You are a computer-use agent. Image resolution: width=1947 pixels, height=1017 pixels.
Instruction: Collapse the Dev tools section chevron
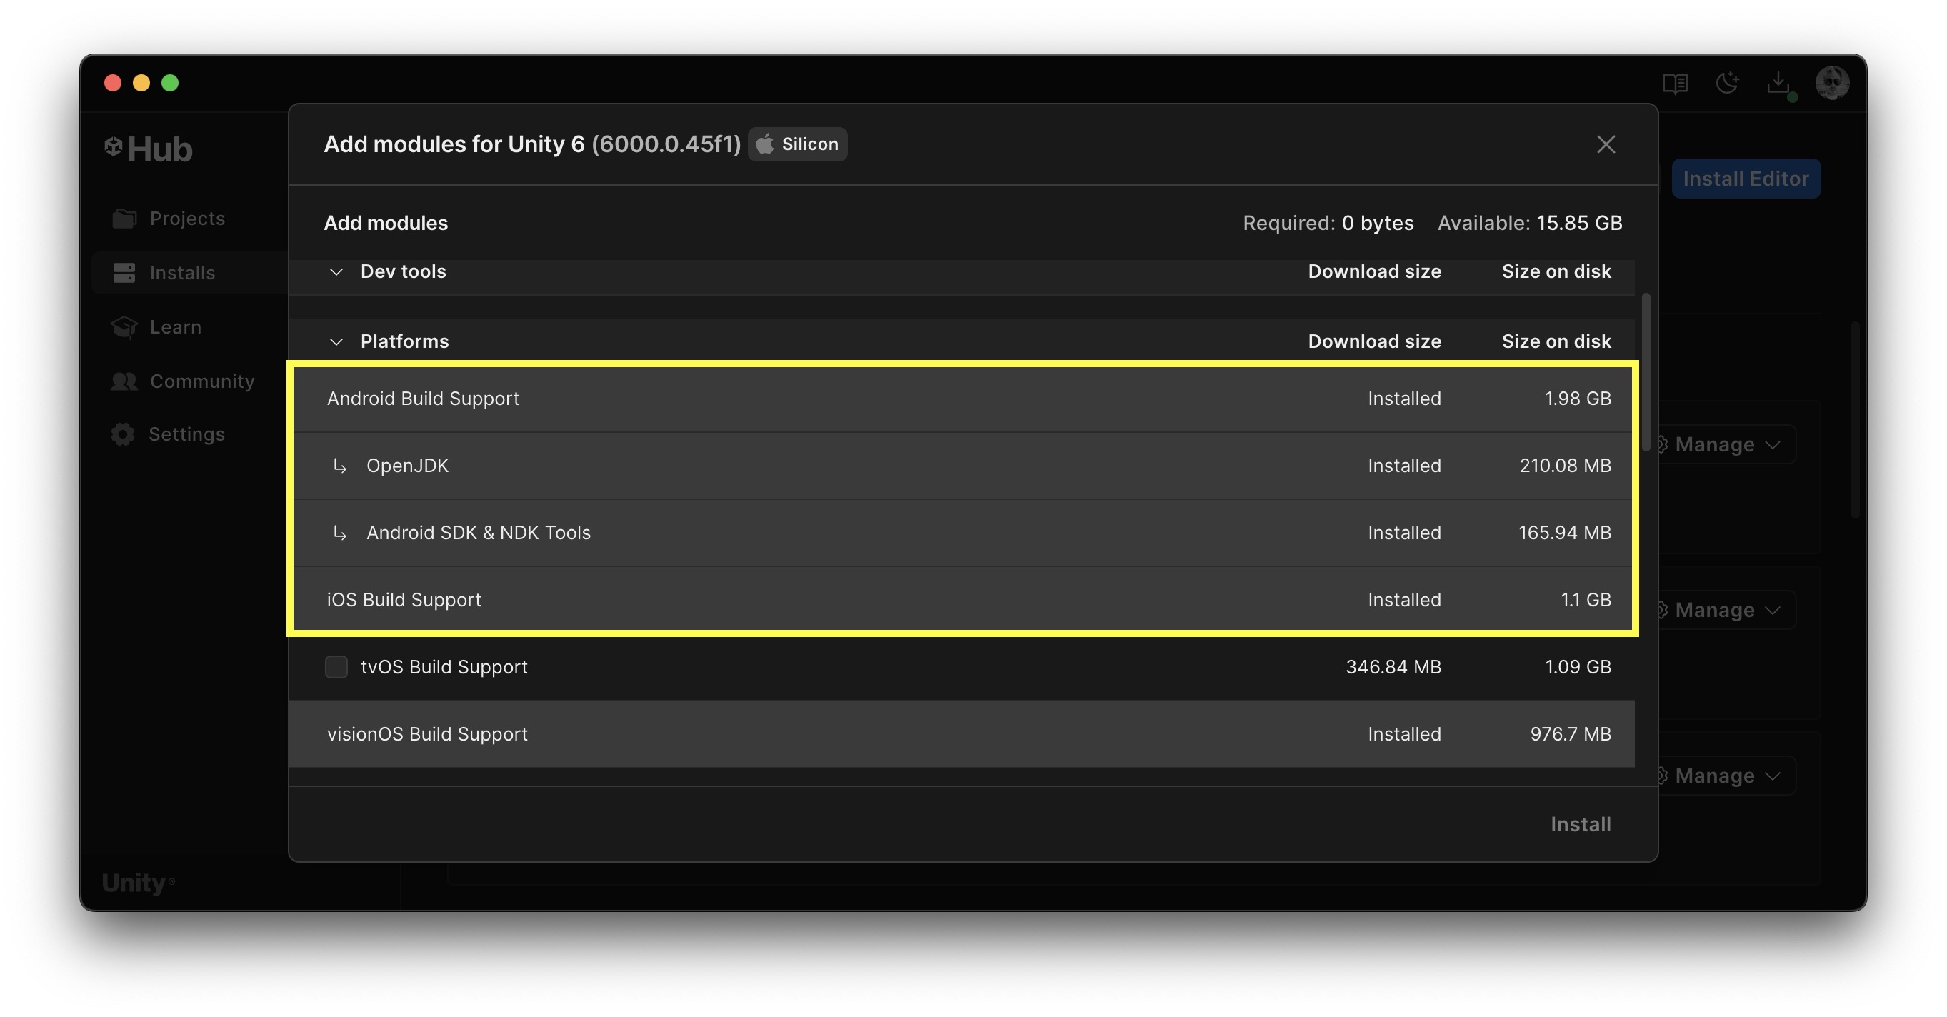336,272
